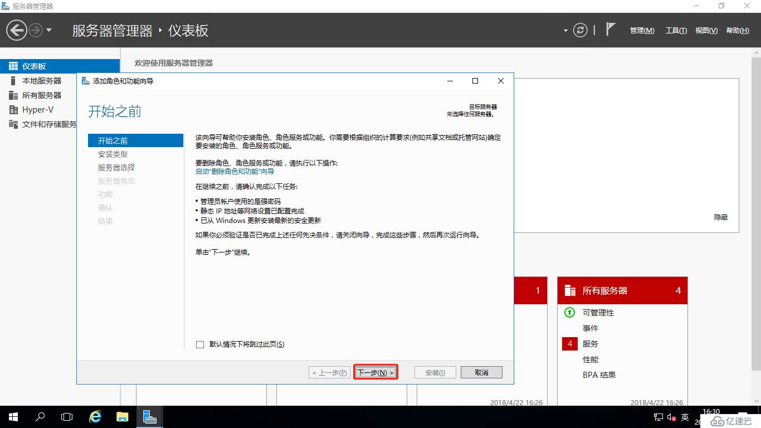Image resolution: width=761 pixels, height=428 pixels.
Task: Open the dropdown arrow beside the refresh icon
Action: [565, 31]
